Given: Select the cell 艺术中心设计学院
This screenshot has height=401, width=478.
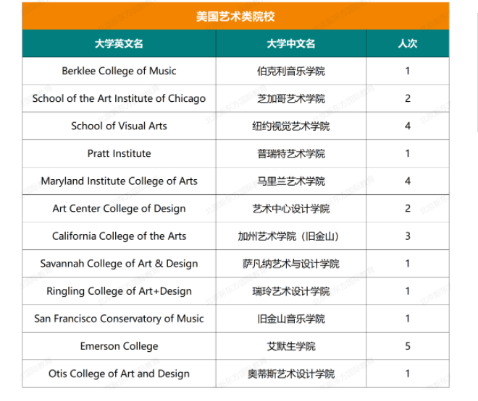Looking at the screenshot, I should (x=291, y=209).
